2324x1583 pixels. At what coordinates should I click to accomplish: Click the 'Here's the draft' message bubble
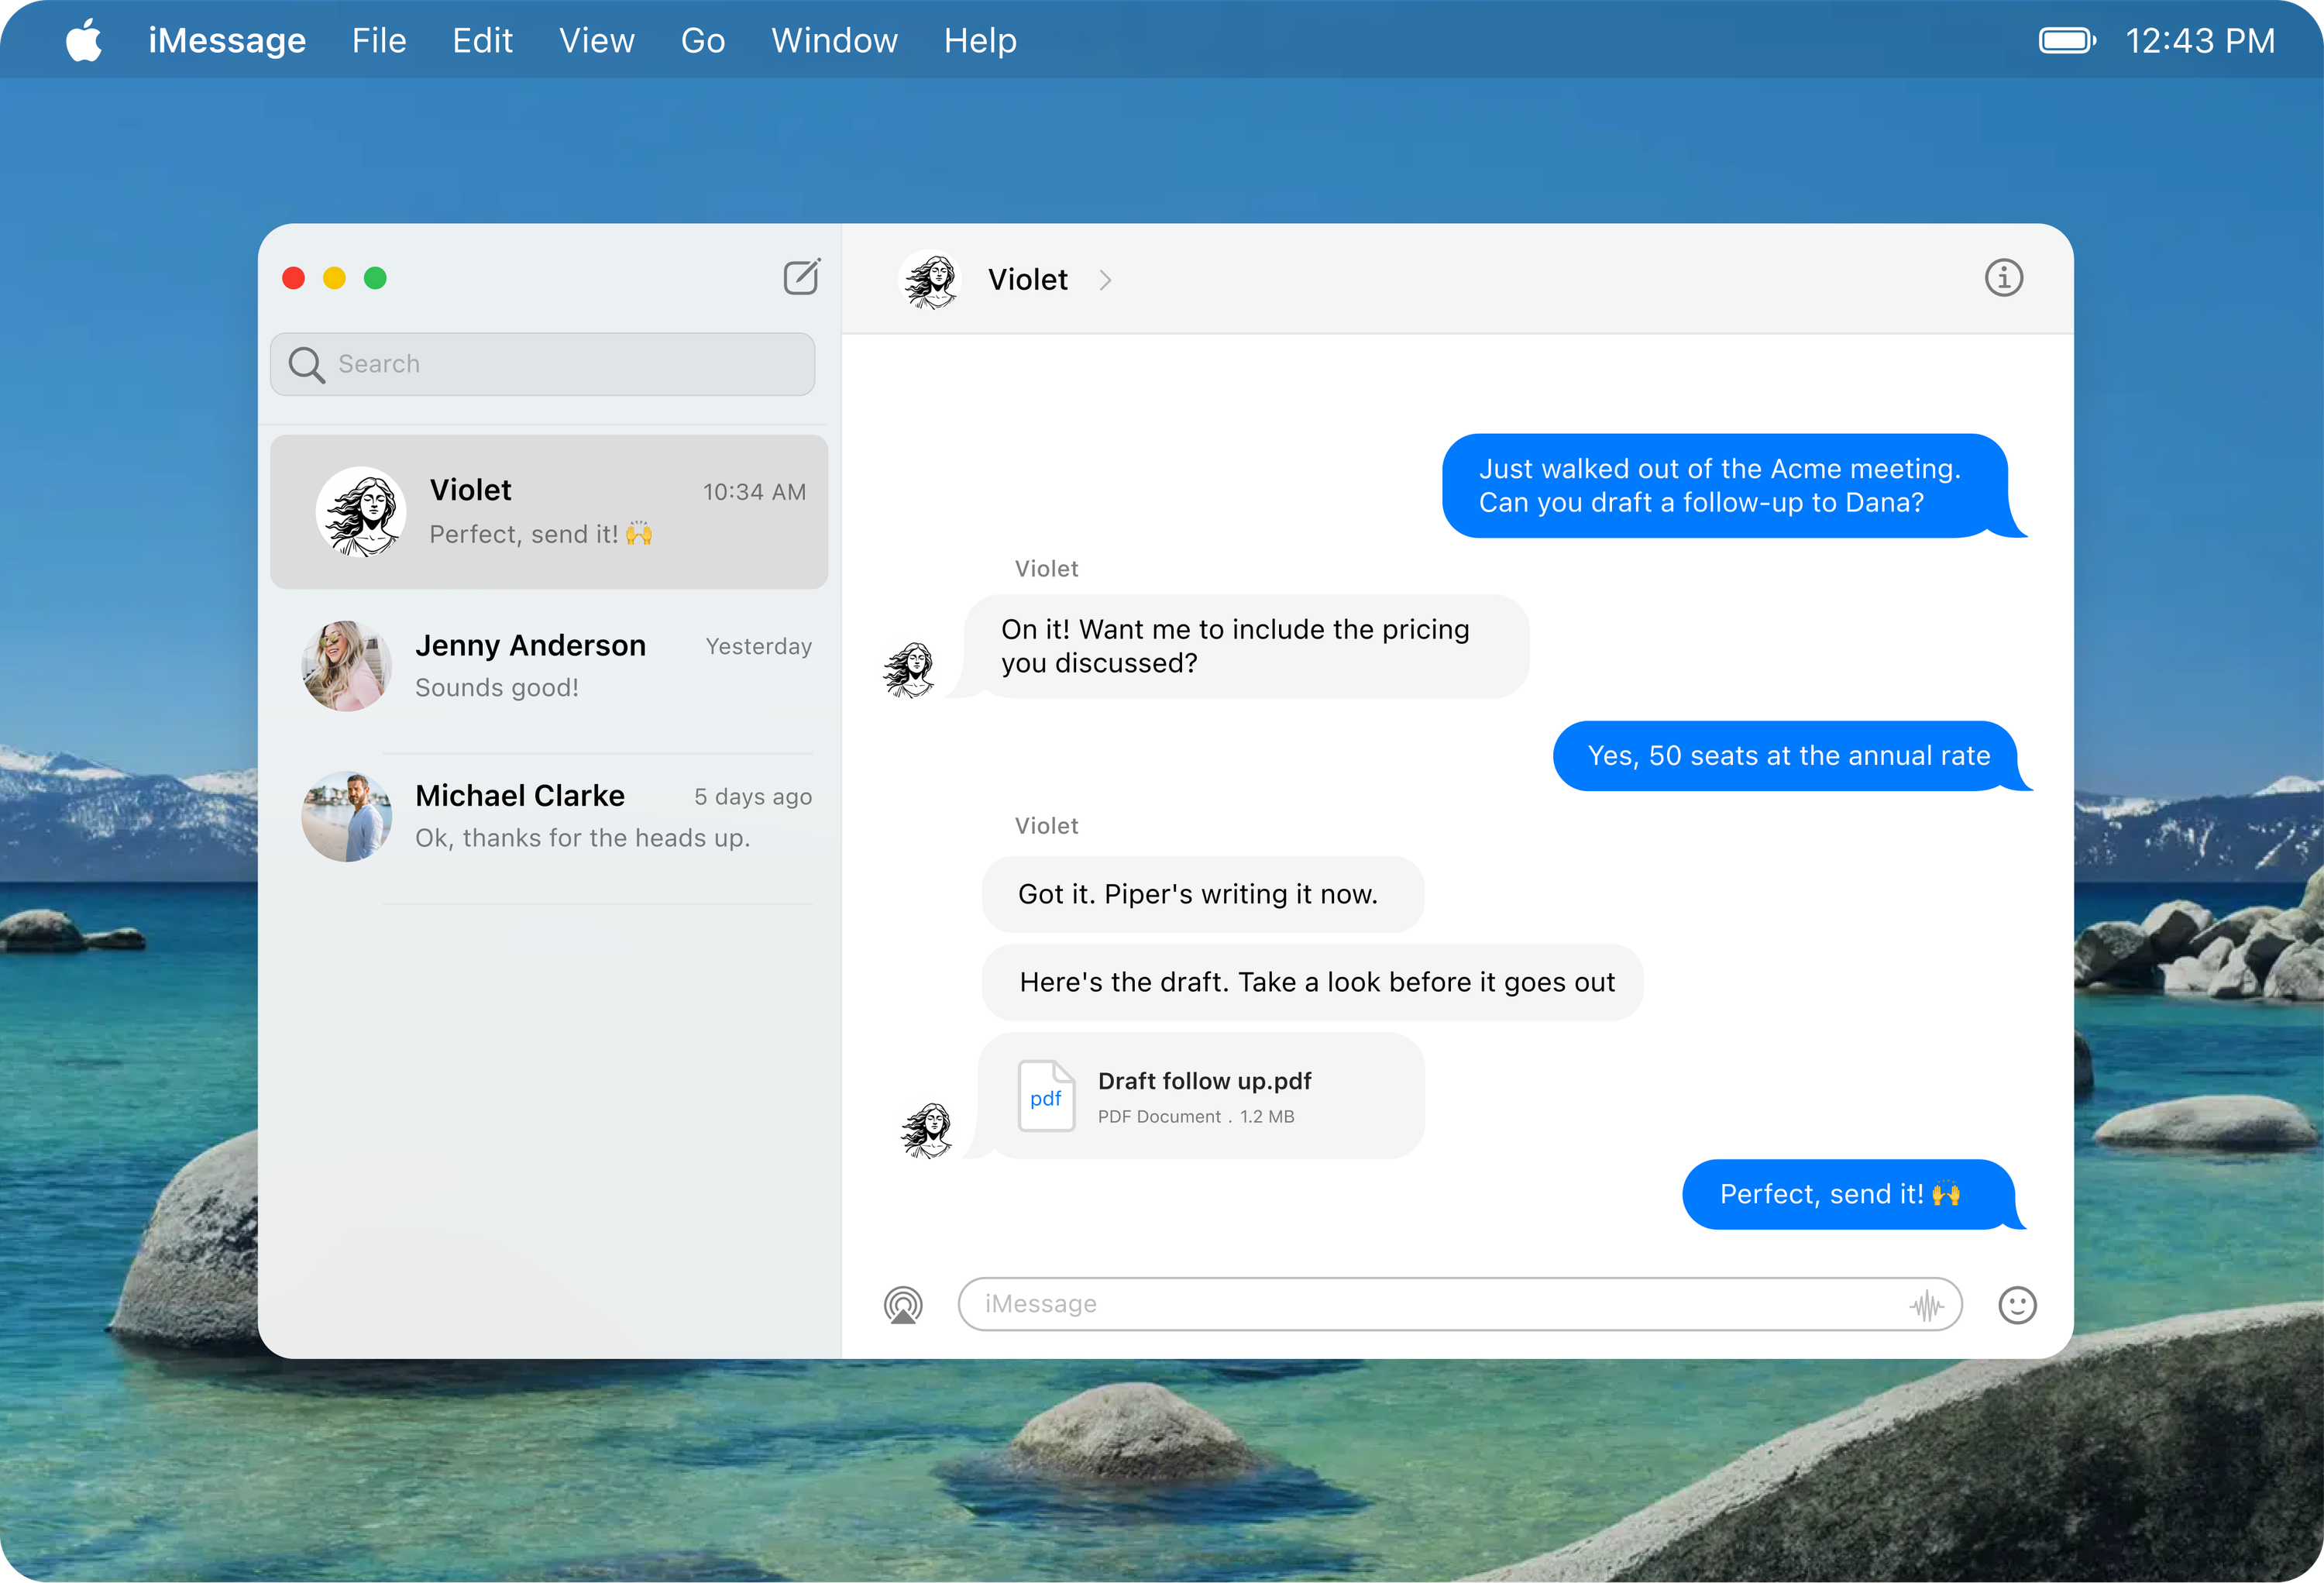[1312, 982]
